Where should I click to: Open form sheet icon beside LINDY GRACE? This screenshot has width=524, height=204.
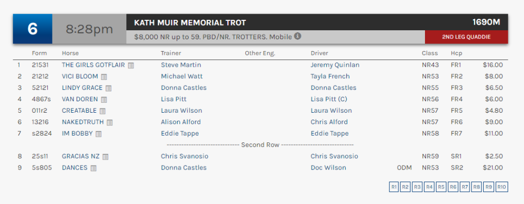click(x=108, y=88)
